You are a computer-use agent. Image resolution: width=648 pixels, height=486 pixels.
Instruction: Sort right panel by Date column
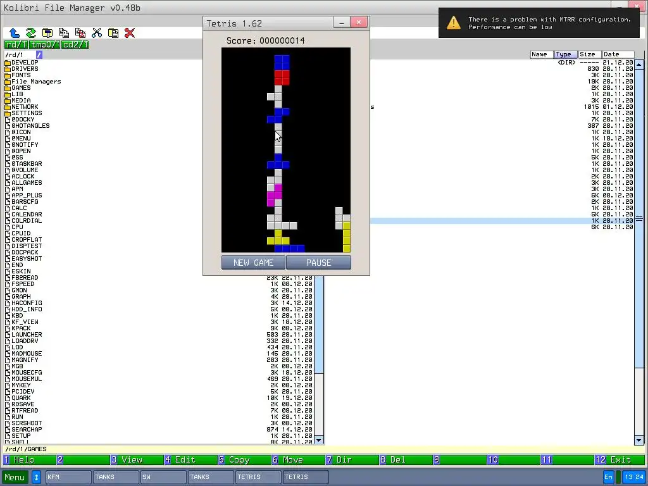coord(618,54)
